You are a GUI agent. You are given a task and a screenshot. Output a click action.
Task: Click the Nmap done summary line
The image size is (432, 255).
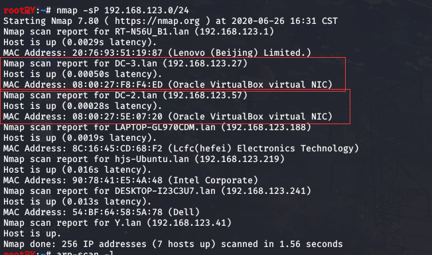tap(173, 244)
